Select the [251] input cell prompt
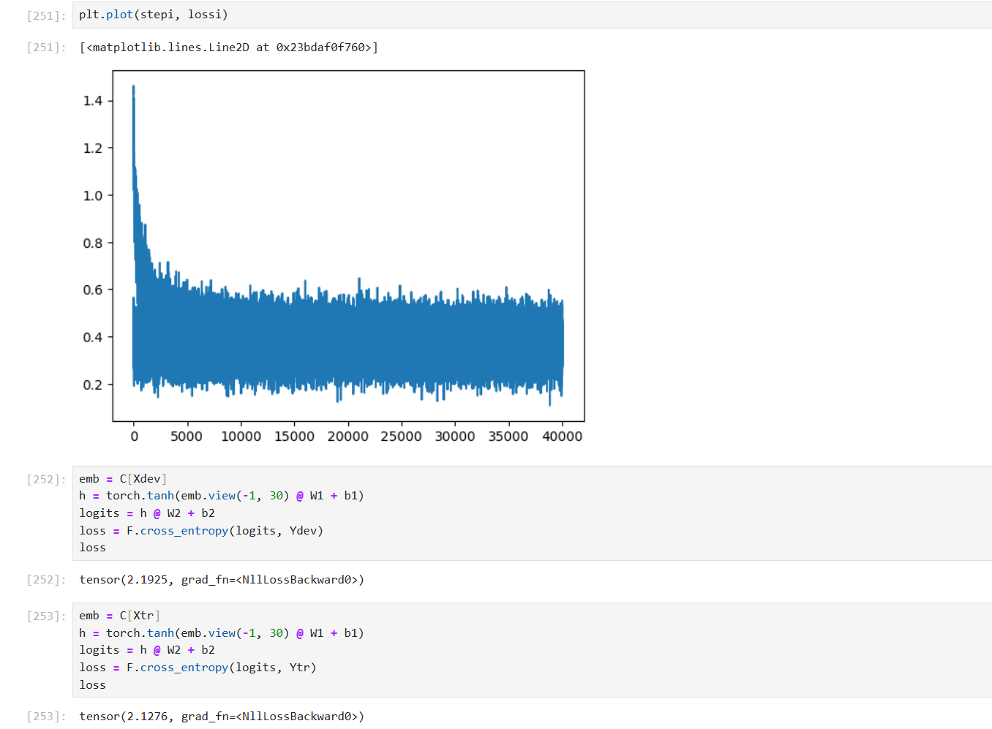Image resolution: width=992 pixels, height=729 pixels. 46,15
